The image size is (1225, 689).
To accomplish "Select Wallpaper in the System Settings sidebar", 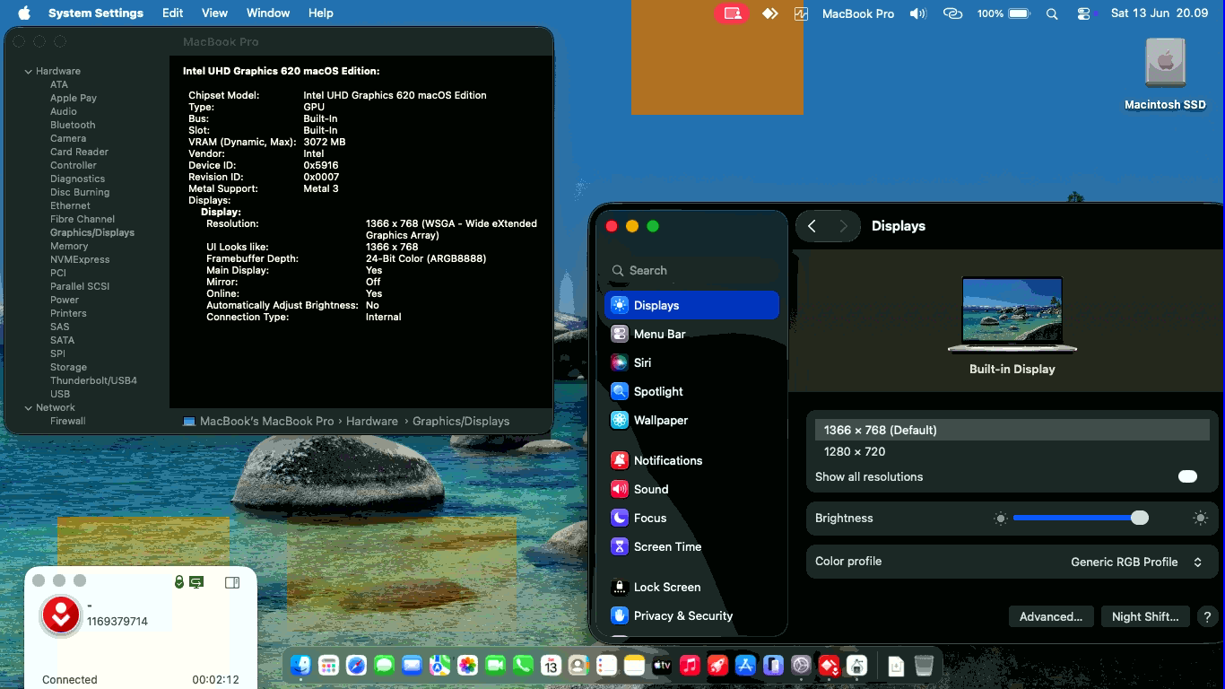I will click(691, 420).
